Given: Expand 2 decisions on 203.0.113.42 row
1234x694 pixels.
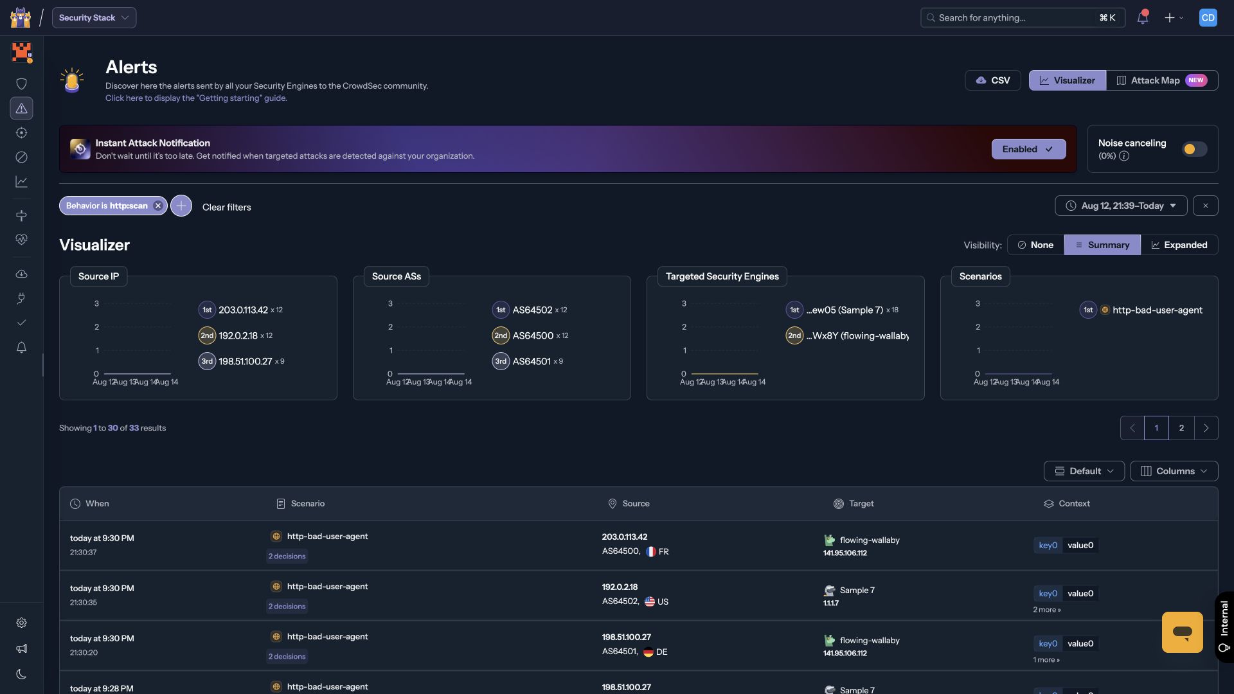Looking at the screenshot, I should pos(287,556).
